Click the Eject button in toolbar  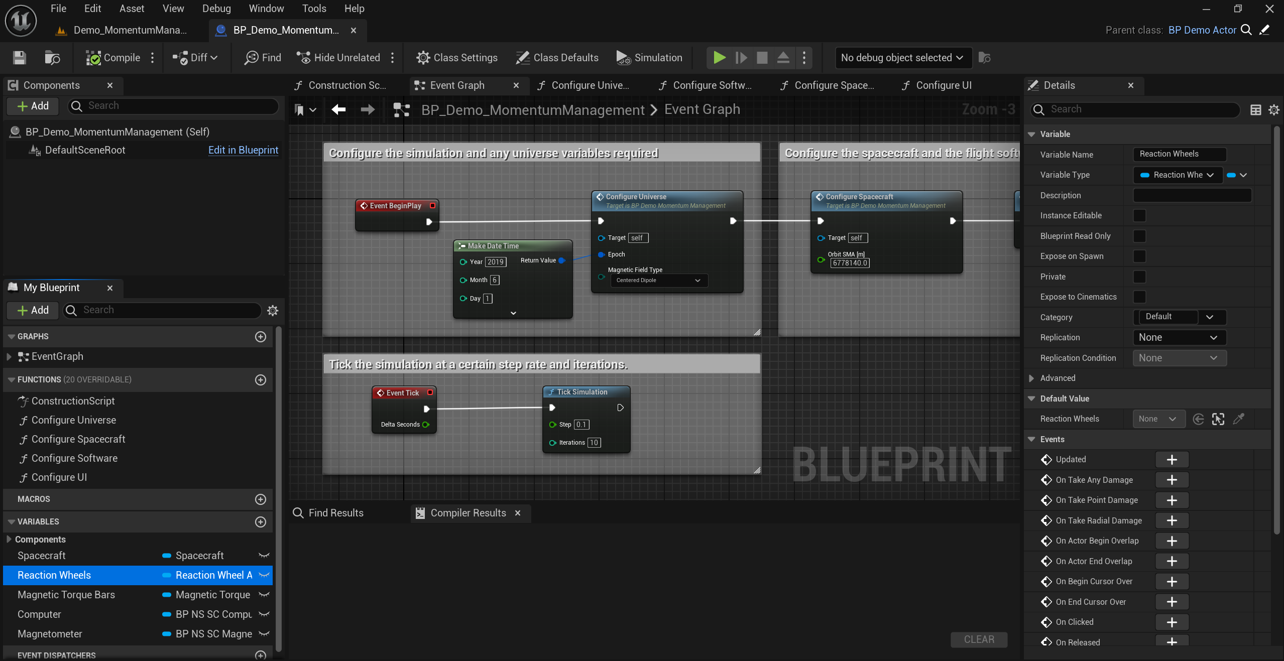click(783, 58)
